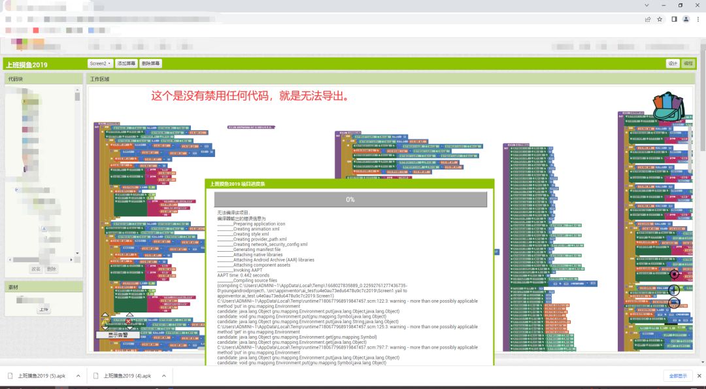Viewport: 706px width, 389px height.
Task: Open the tab search chevron in title bar
Action: click(x=647, y=5)
